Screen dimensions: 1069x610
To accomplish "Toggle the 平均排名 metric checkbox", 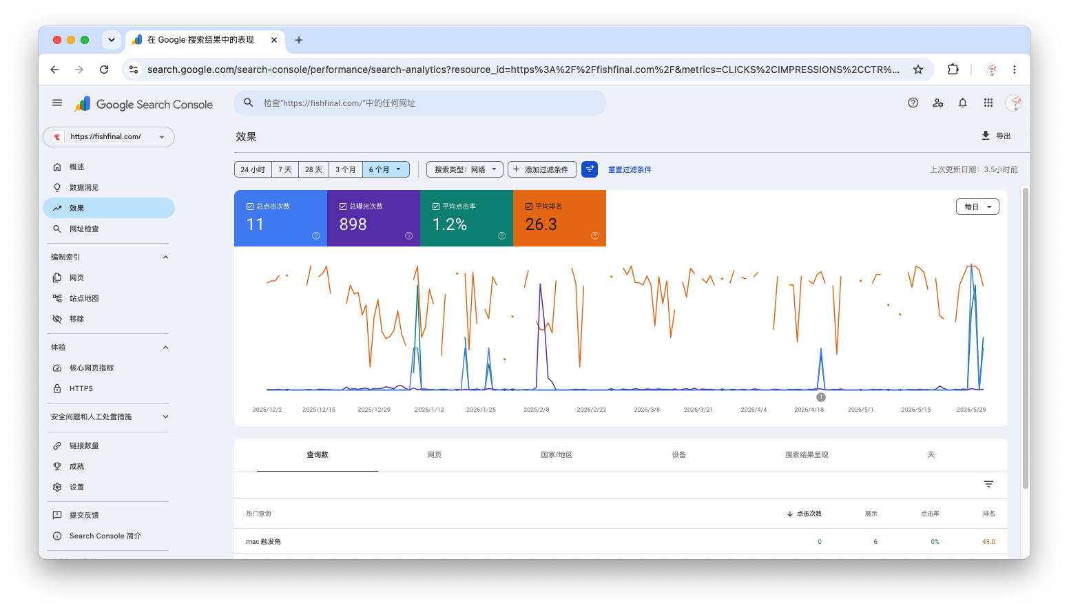I will tap(529, 207).
